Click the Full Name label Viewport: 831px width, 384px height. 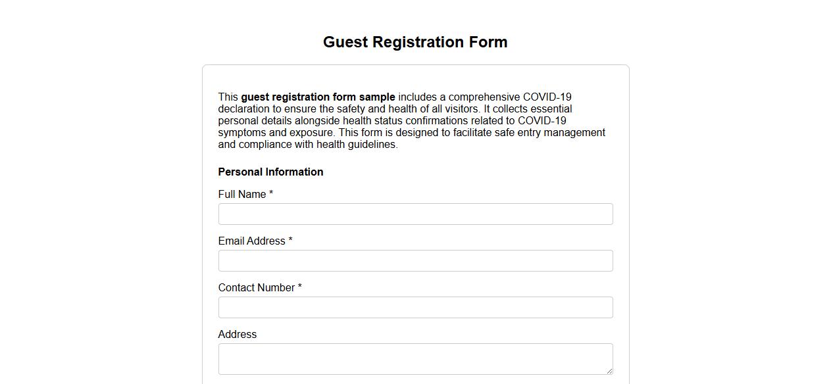(241, 194)
